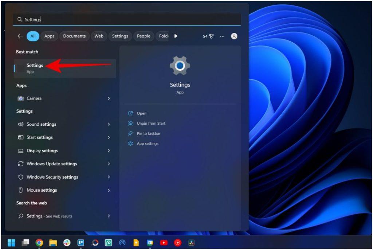Expand the Start settings chevron
373x250 pixels.
109,137
